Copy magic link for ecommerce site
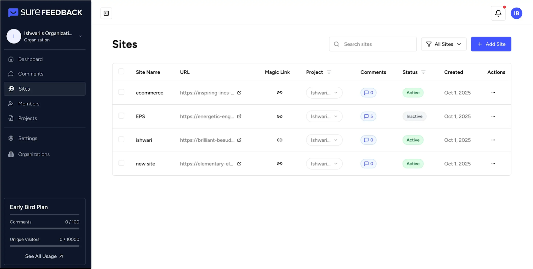Screen dimensions: 533x269 [279, 93]
